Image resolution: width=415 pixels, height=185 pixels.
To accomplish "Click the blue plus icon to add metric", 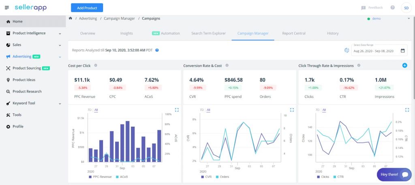I will point(404,65).
